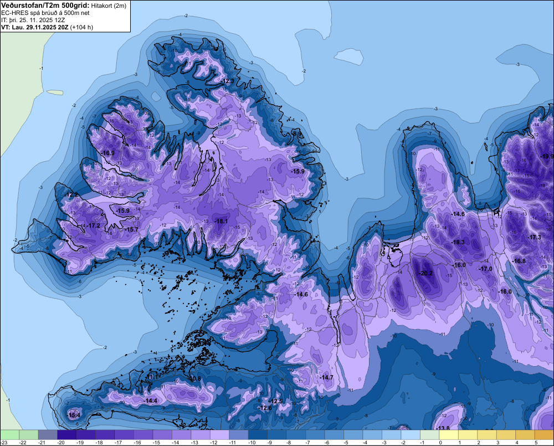Viewport: 554px width, 446px height.
Task: Click the -14.4 temperature label
Action: pos(151,401)
